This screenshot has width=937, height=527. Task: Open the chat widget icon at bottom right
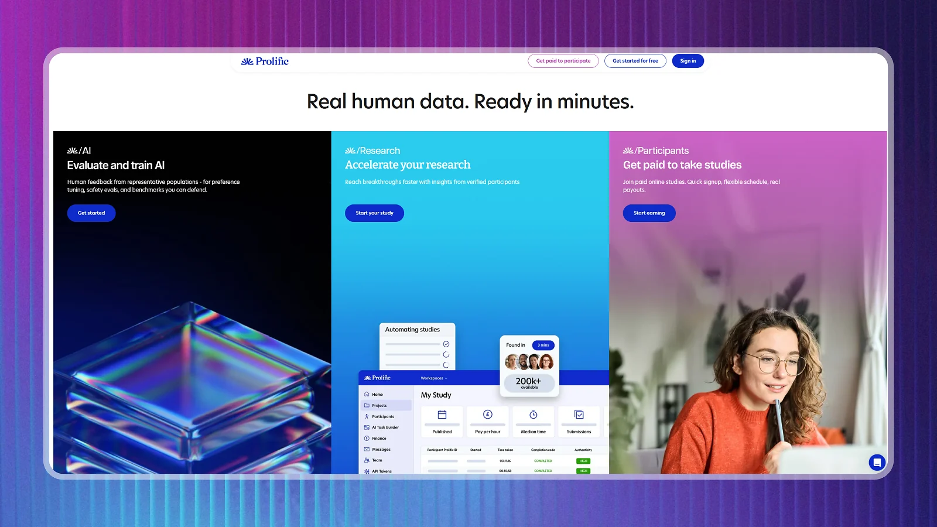click(x=877, y=463)
